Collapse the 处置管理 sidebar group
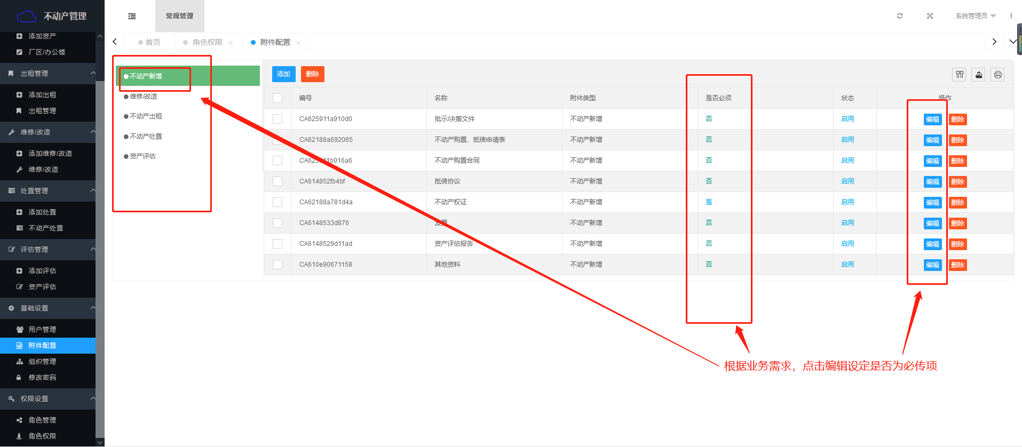This screenshot has height=447, width=1022. click(x=47, y=191)
